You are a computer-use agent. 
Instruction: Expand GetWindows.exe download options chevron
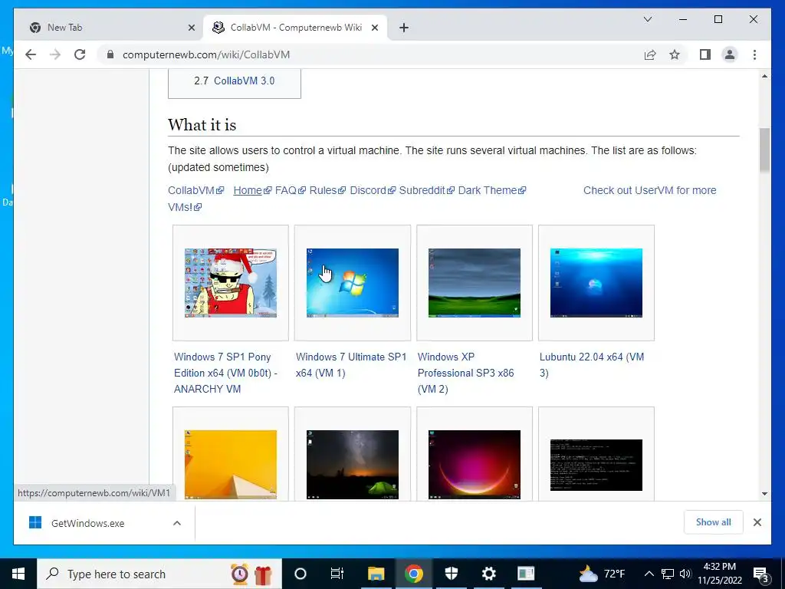click(x=177, y=523)
